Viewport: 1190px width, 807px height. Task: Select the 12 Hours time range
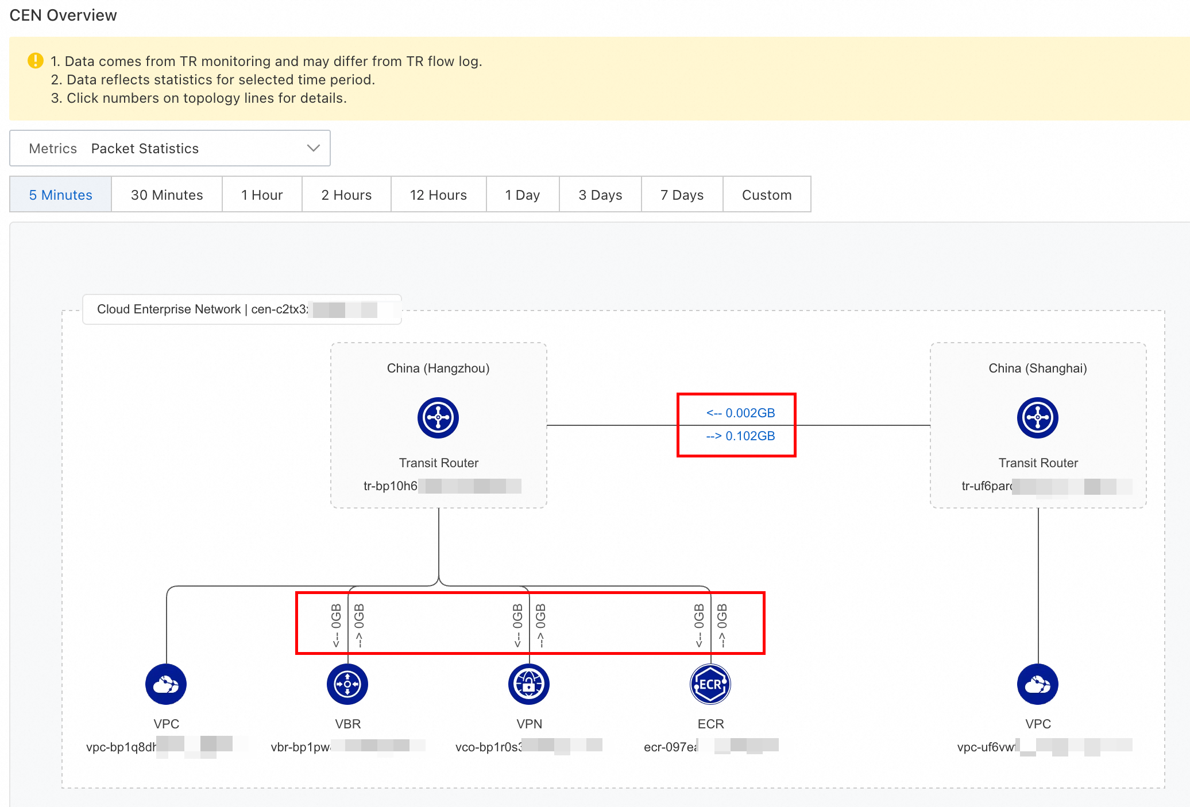438,195
